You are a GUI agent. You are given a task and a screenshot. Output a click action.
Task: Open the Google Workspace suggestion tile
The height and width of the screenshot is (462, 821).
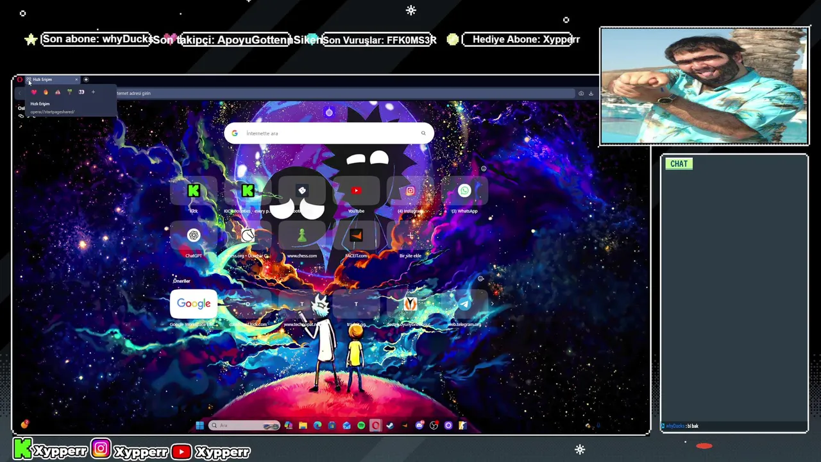[194, 304]
